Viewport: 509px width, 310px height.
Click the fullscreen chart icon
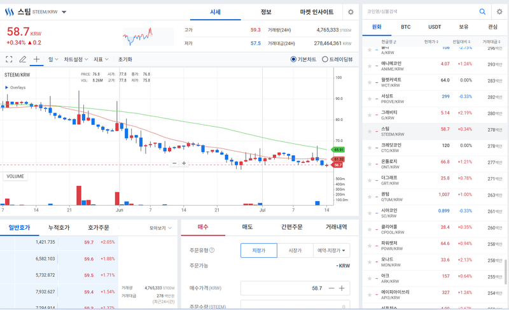(9, 59)
